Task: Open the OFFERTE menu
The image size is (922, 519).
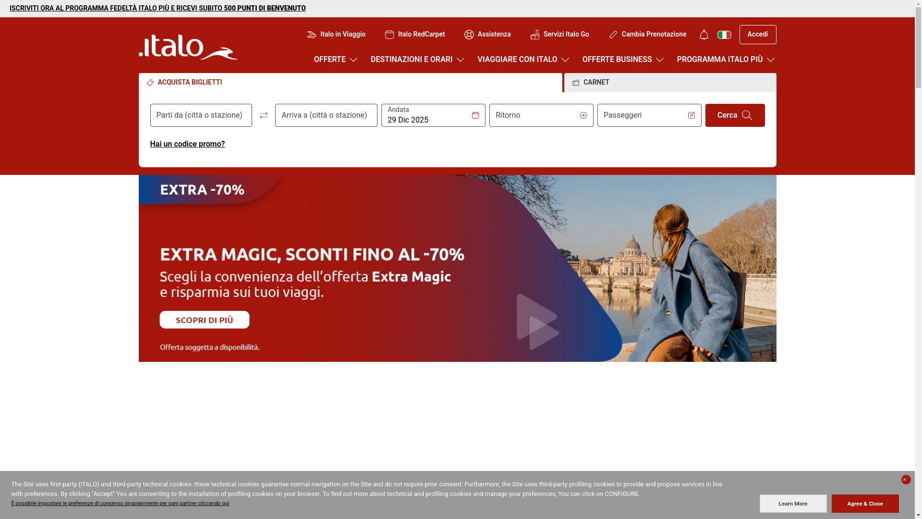Action: (x=336, y=60)
